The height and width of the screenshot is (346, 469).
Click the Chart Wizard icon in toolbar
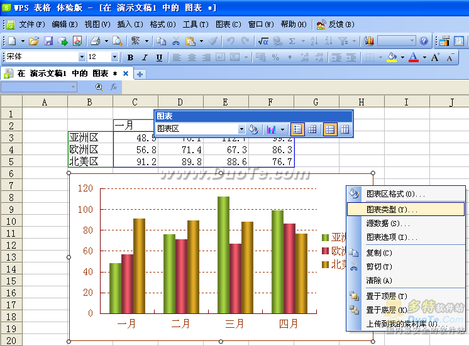coord(369,41)
